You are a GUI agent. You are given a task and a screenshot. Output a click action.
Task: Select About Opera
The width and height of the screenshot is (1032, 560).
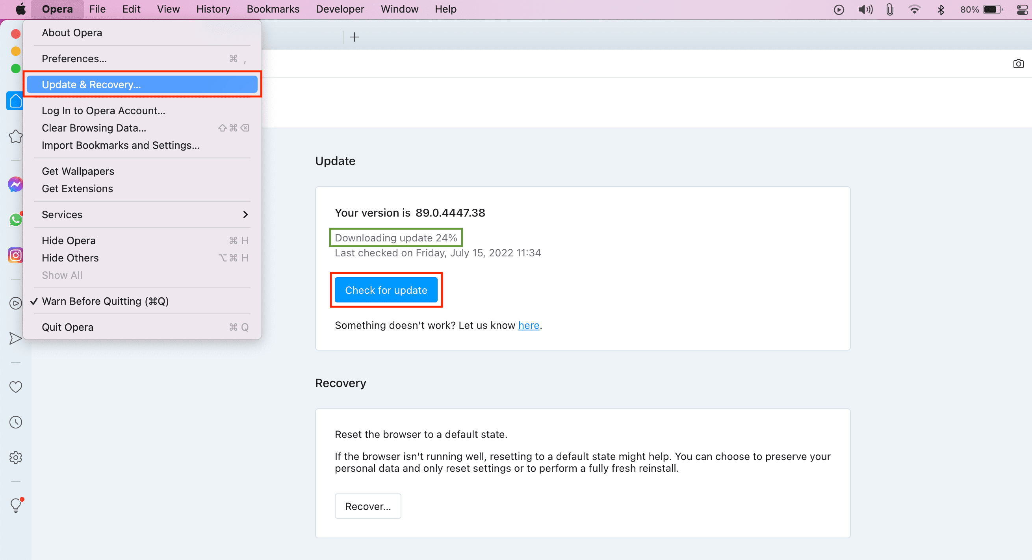point(142,32)
